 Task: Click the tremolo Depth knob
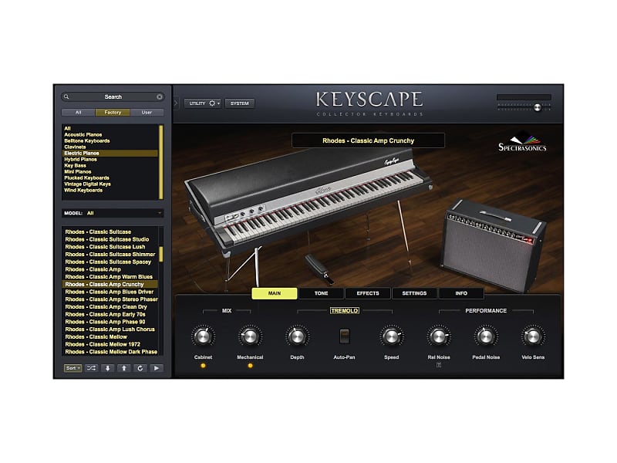pos(297,336)
